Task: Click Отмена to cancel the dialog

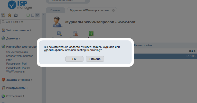Action: (95, 59)
